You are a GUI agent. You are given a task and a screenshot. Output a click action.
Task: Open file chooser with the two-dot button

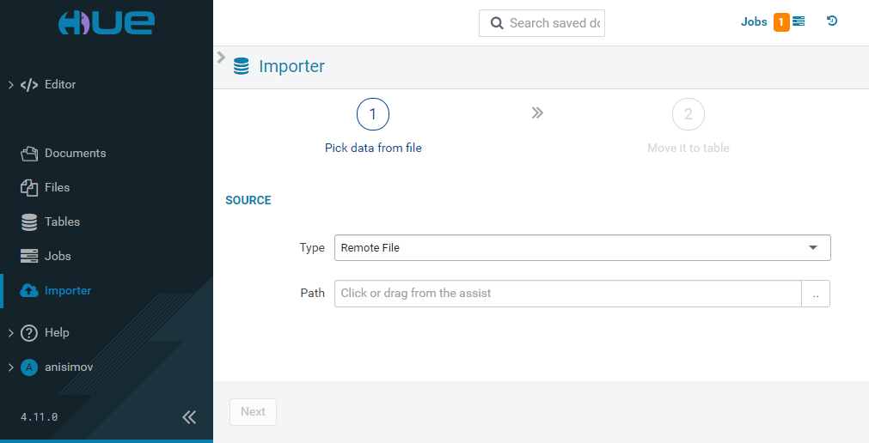point(816,294)
